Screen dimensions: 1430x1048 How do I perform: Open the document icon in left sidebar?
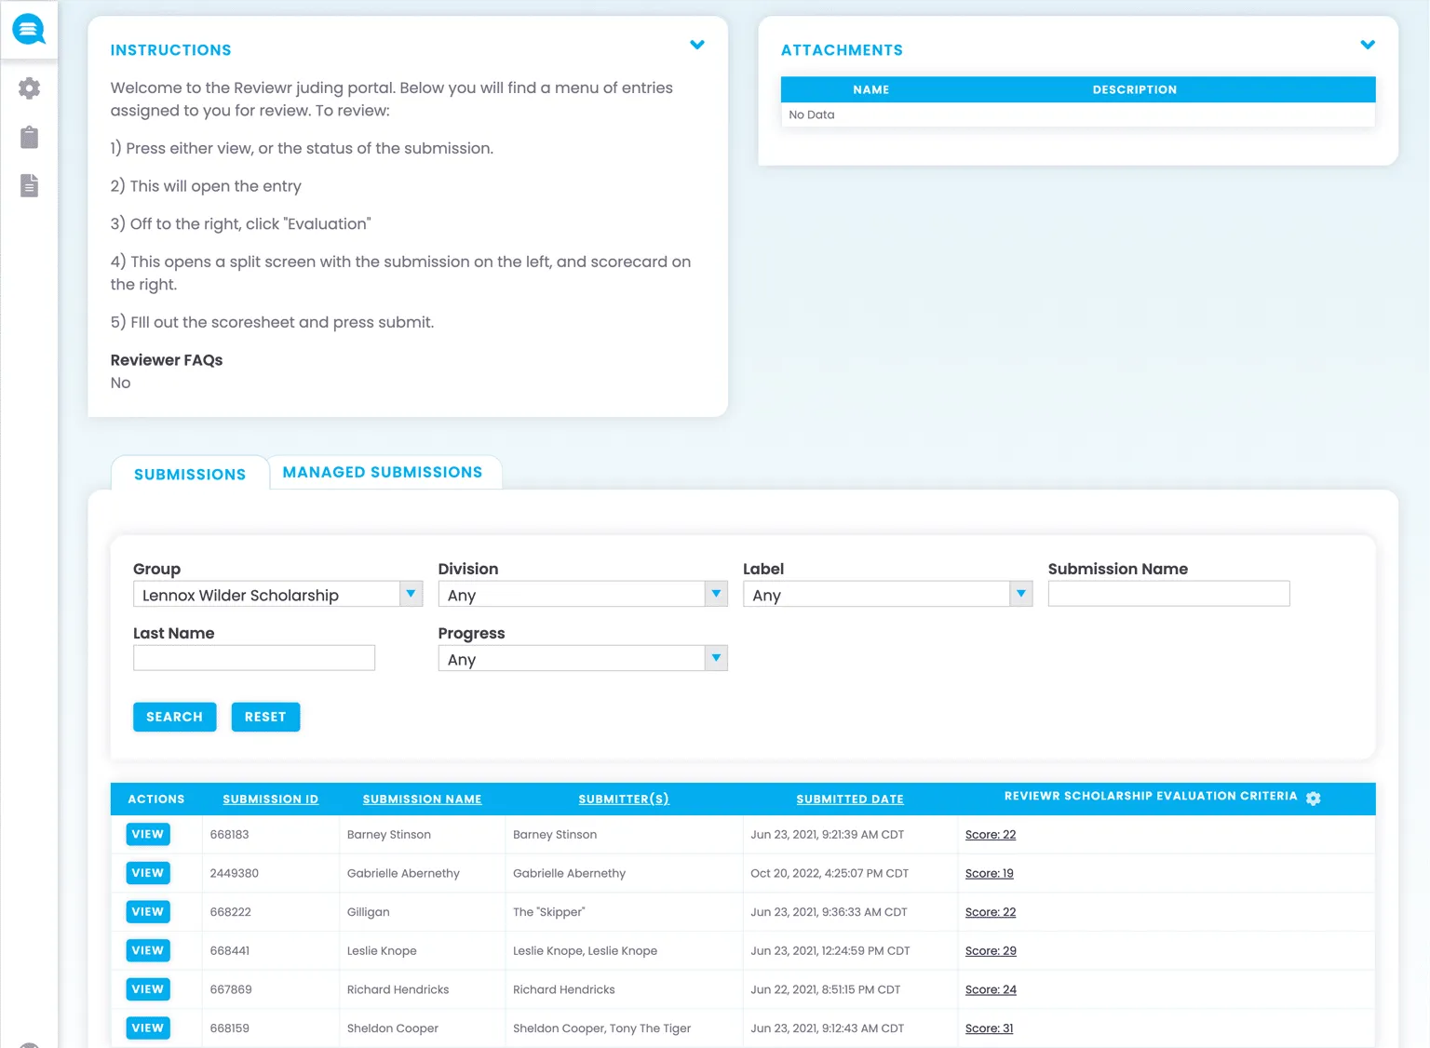tap(29, 185)
